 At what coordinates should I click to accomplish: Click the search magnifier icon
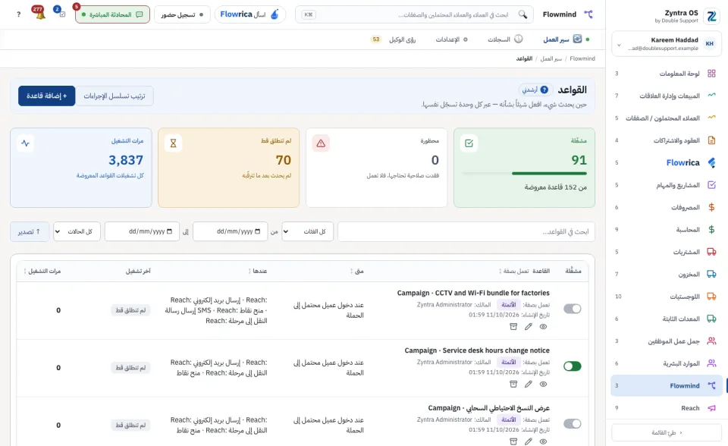[522, 14]
